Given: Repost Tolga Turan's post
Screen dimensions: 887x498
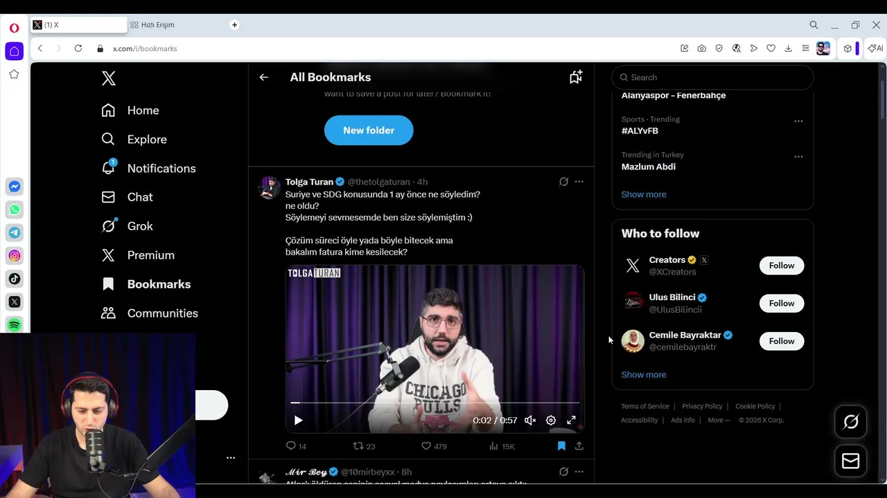Looking at the screenshot, I should click(364, 446).
